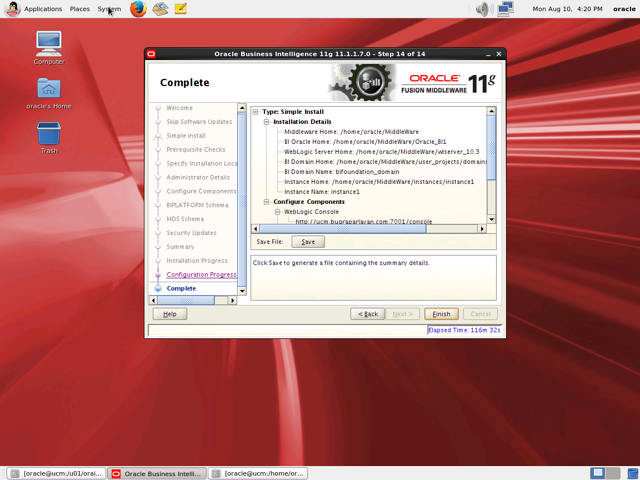Select BI Domain Name: bifoundation_domain row
Screen dimensions: 640x480
[342, 172]
